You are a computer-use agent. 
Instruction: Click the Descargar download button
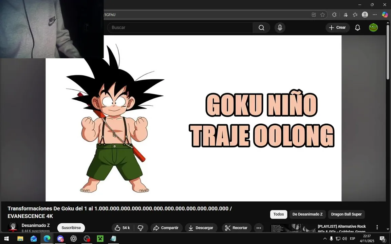click(x=201, y=228)
